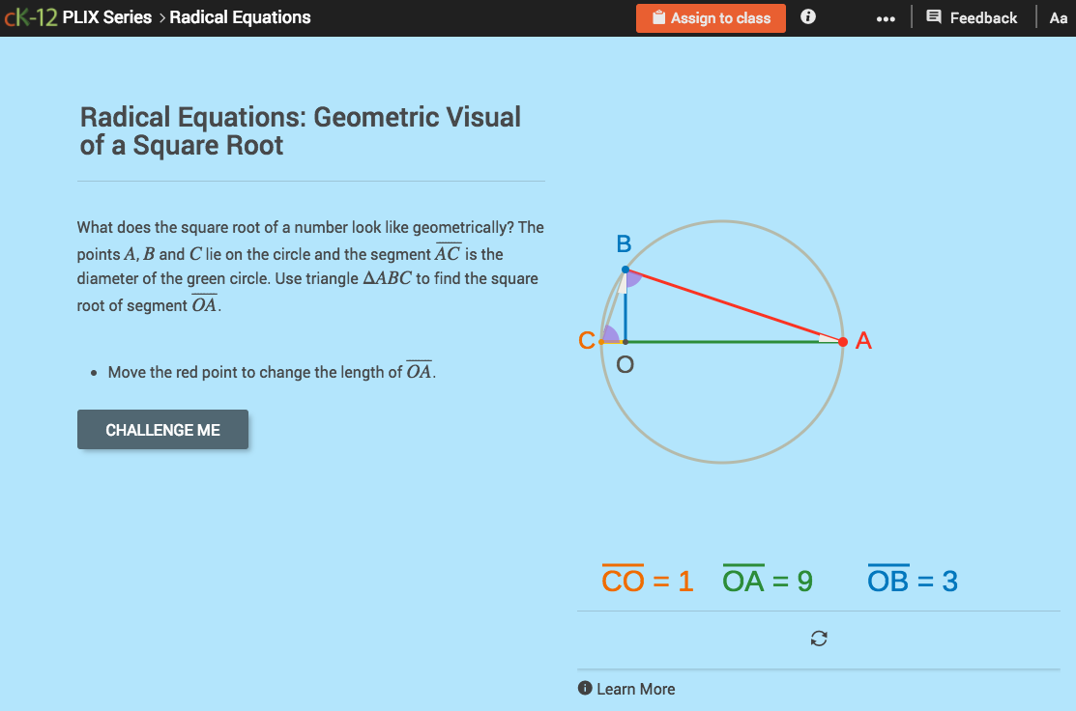The image size is (1076, 711).
Task: Click the red point A on the circle
Action: coord(842,341)
